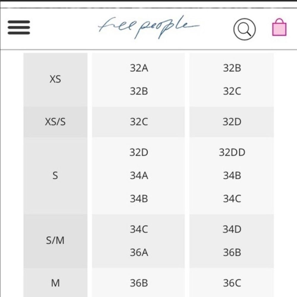Click the 36A size cell
297x297 pixels.
pos(139,252)
